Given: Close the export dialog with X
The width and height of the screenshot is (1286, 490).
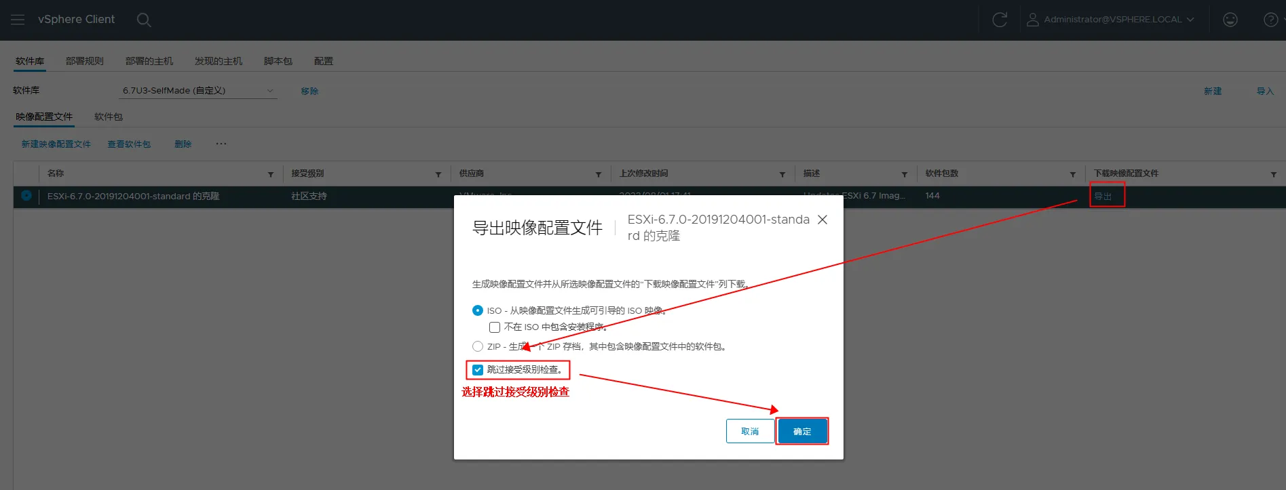Looking at the screenshot, I should (x=822, y=220).
